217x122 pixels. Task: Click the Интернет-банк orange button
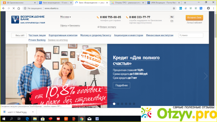point(194,17)
